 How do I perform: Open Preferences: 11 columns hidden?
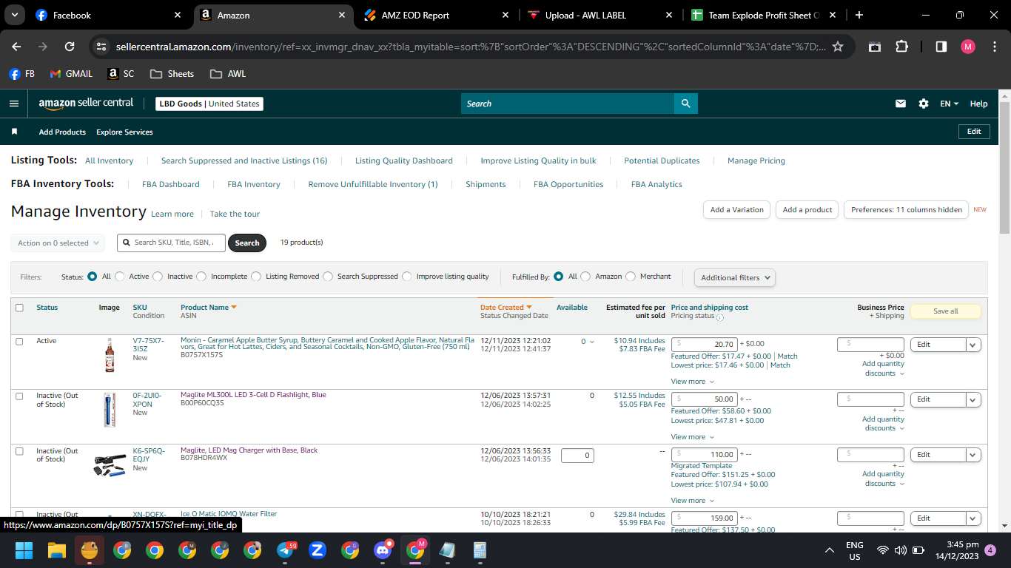point(907,210)
